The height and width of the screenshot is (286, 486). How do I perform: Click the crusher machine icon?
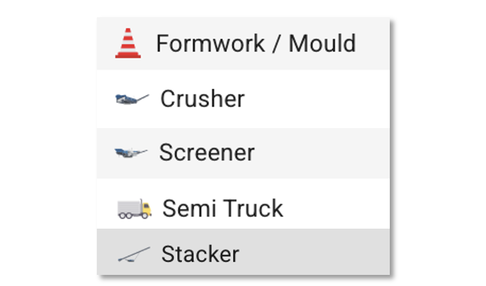click(132, 99)
